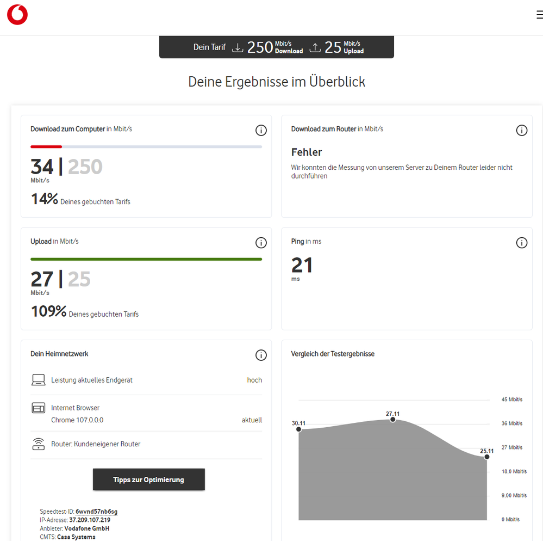
Task: Click the IP address 37.209.107.219
Action: point(90,520)
